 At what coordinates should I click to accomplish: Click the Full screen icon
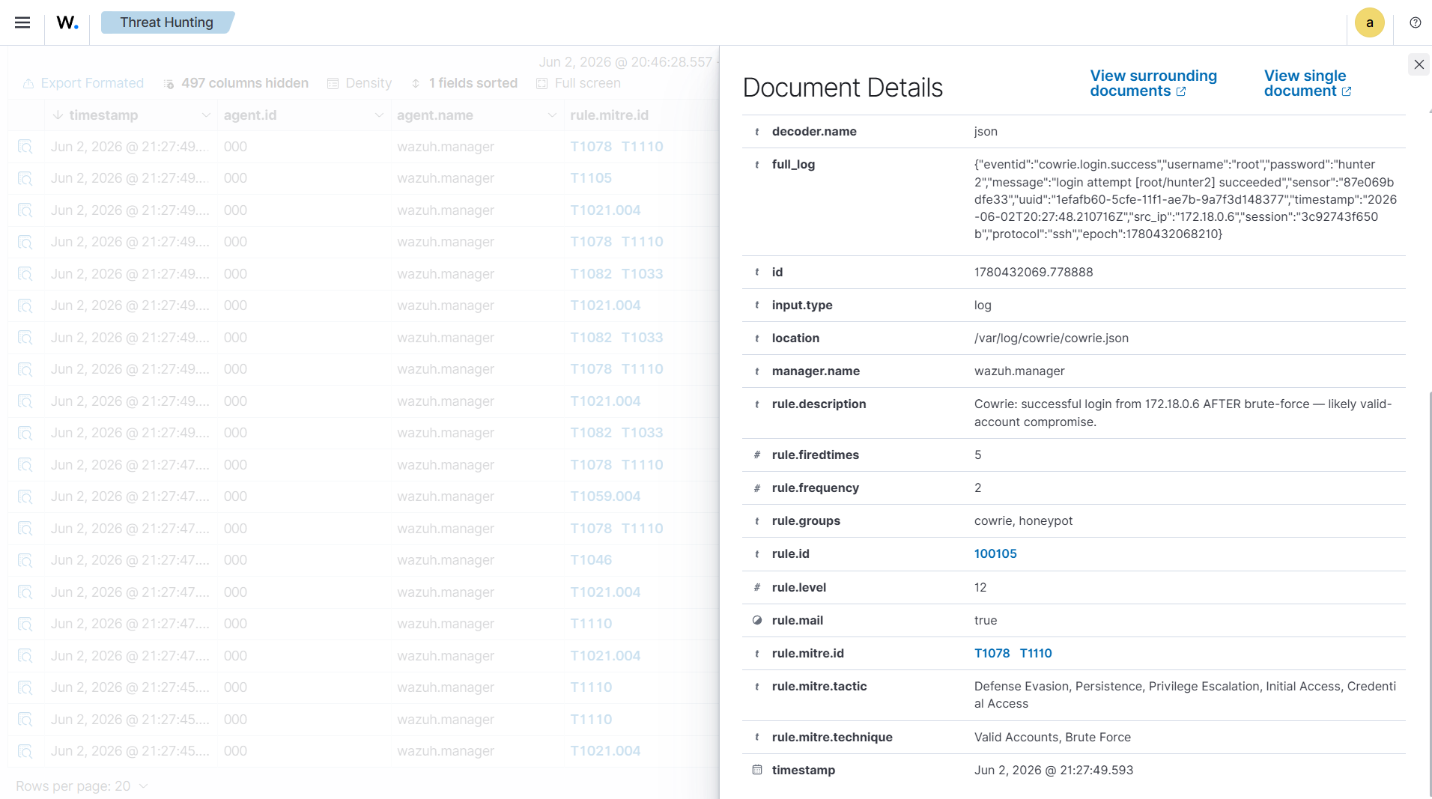[x=542, y=83]
